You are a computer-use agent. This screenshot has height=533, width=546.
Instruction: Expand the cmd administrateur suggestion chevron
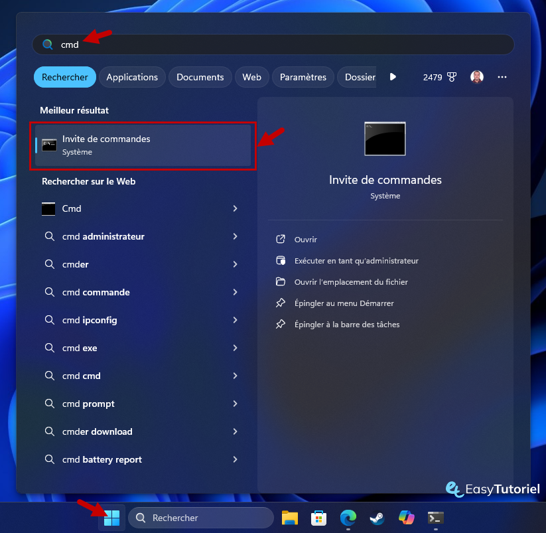pyautogui.click(x=235, y=236)
